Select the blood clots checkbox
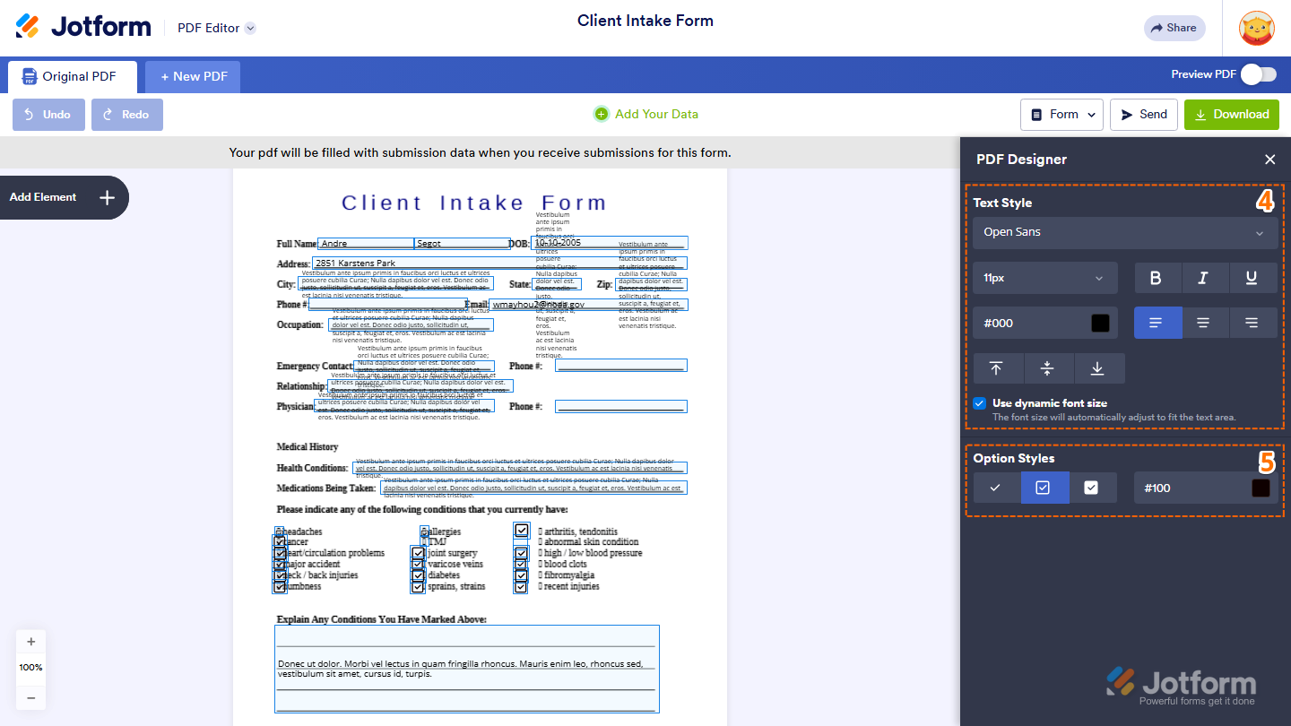 pyautogui.click(x=521, y=565)
